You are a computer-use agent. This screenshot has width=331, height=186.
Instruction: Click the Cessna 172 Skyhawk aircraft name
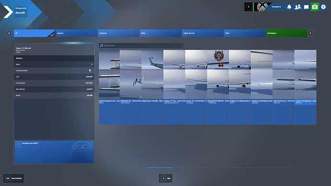point(23,48)
